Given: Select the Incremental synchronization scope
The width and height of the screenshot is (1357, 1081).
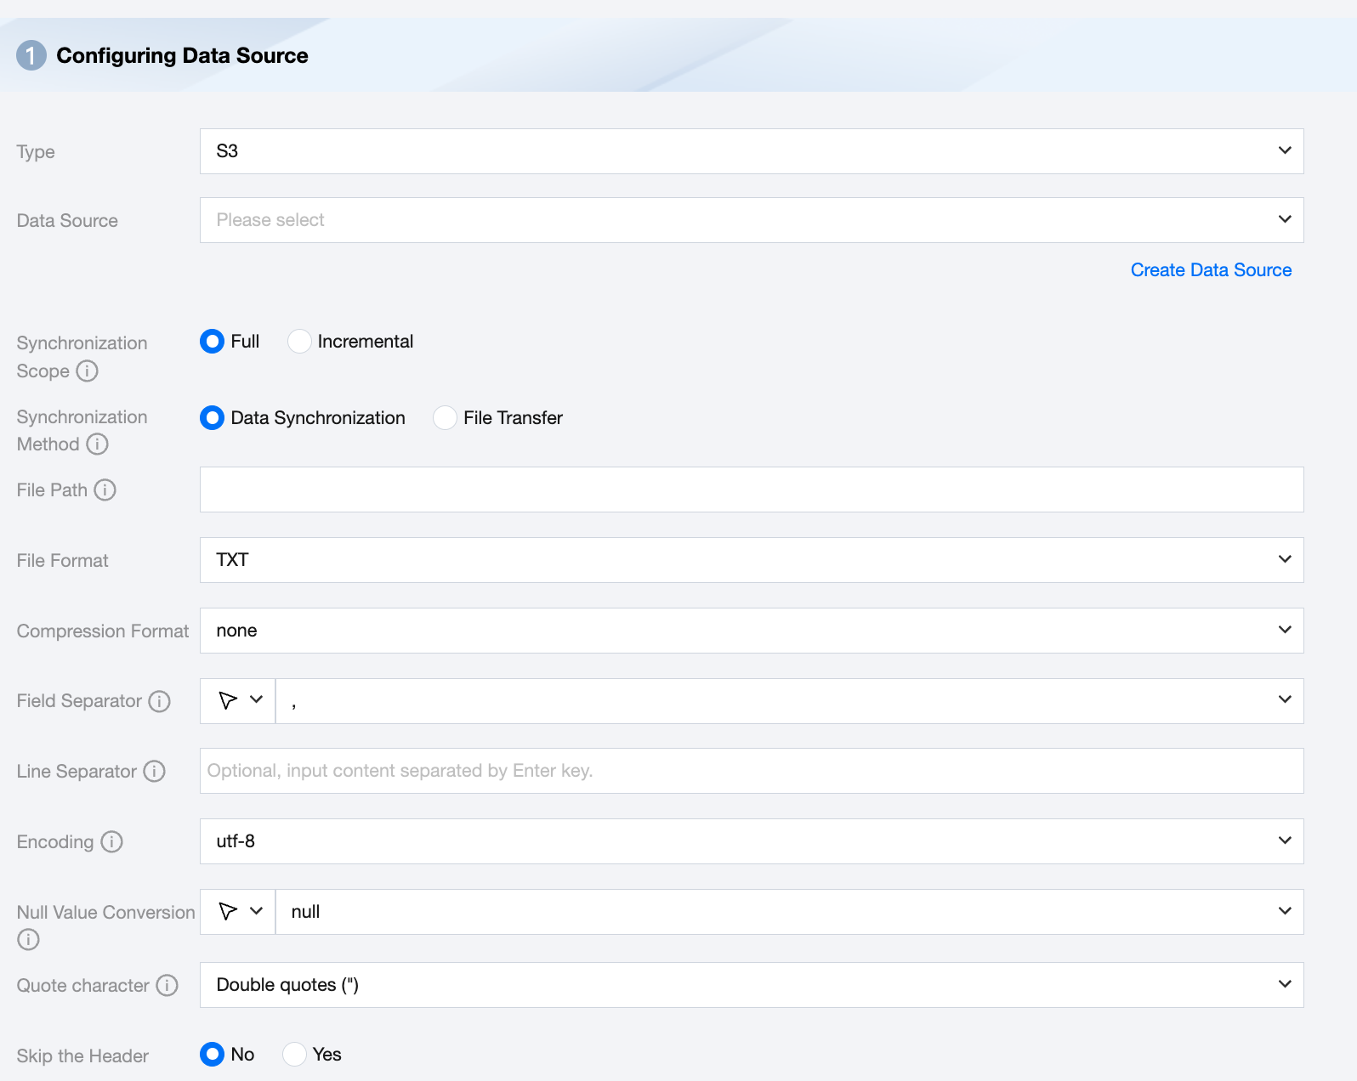Looking at the screenshot, I should click(299, 342).
